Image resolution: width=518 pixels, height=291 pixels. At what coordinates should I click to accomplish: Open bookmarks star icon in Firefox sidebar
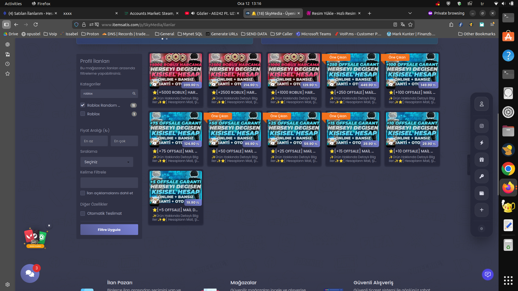[8, 74]
